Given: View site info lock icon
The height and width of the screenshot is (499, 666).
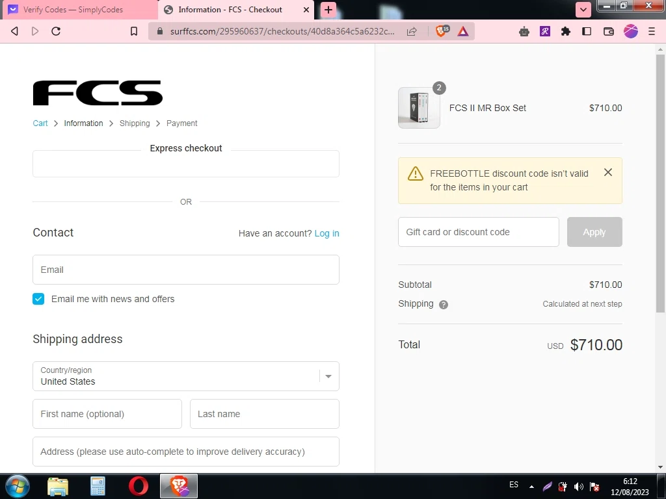Looking at the screenshot, I should coord(160,31).
